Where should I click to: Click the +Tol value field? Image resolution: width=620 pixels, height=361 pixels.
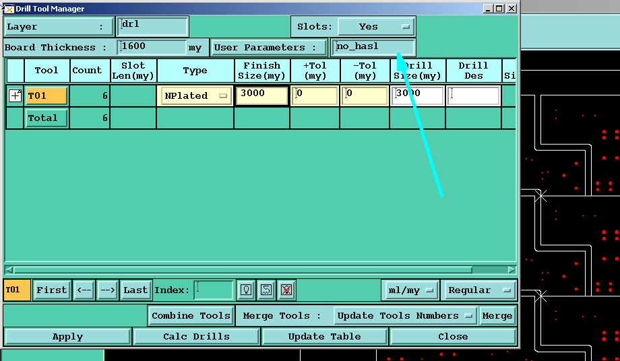pos(315,96)
